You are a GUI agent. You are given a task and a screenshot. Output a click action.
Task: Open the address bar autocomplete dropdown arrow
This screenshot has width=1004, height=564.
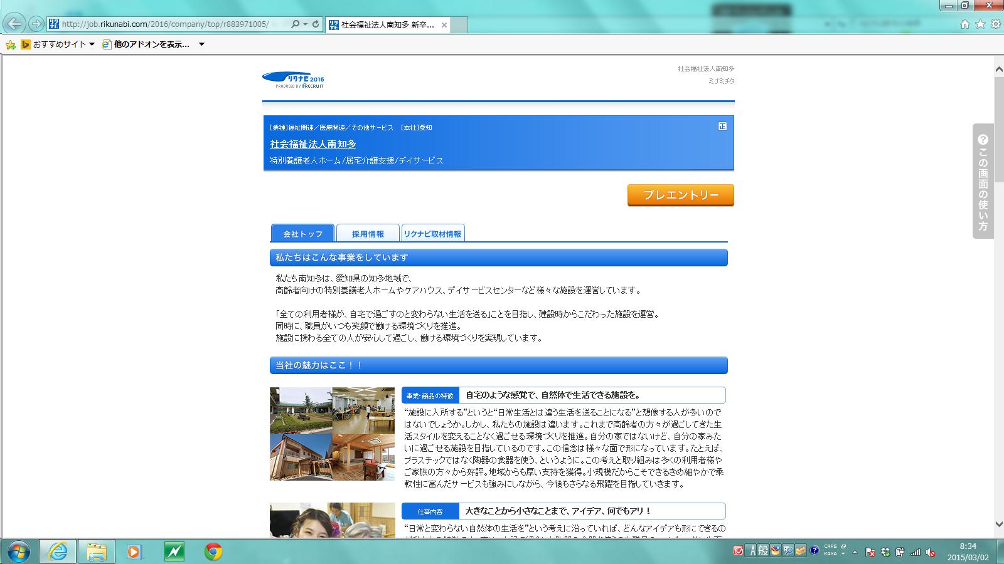click(305, 24)
